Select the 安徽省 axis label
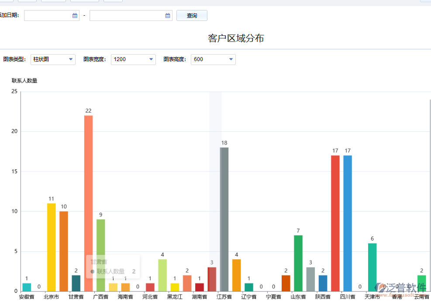Viewport: 431px width, 302px height. [x=27, y=296]
